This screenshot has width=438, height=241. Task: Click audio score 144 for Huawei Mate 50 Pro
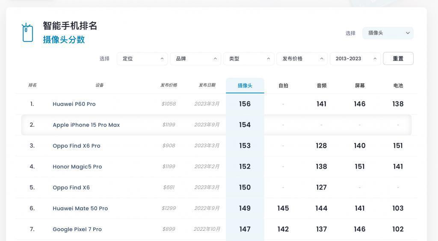click(x=321, y=208)
